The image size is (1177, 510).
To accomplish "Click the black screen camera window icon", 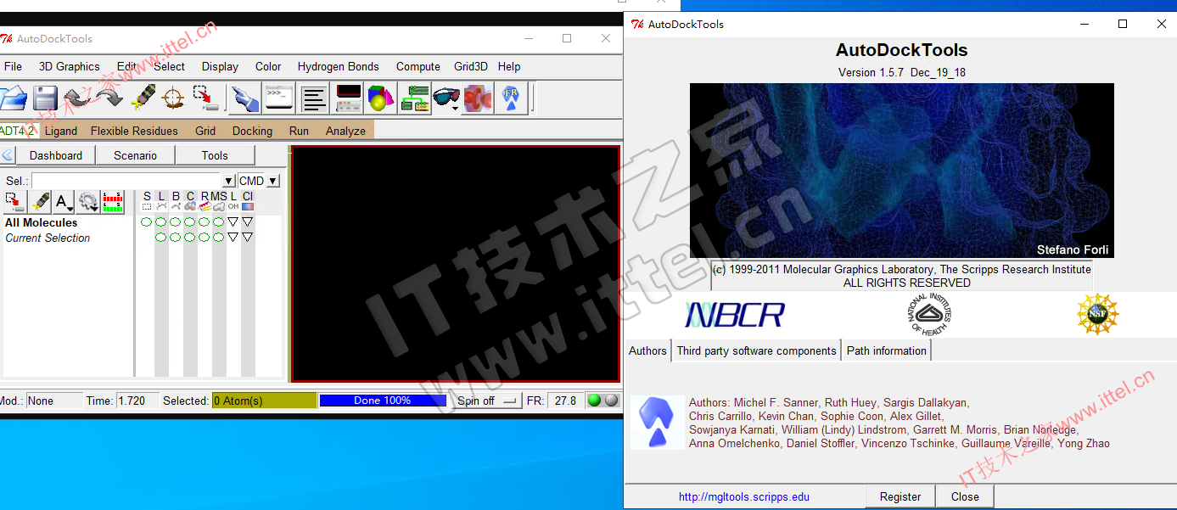I will coord(349,98).
